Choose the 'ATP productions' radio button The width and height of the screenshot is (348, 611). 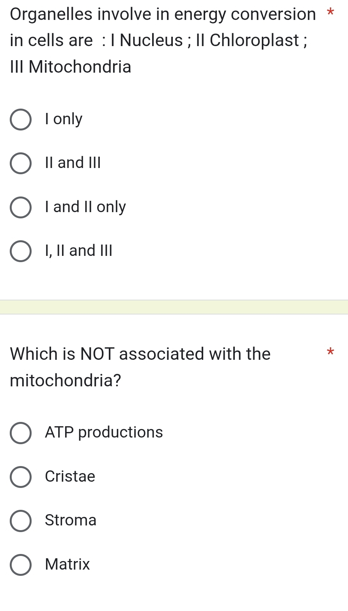(x=21, y=433)
